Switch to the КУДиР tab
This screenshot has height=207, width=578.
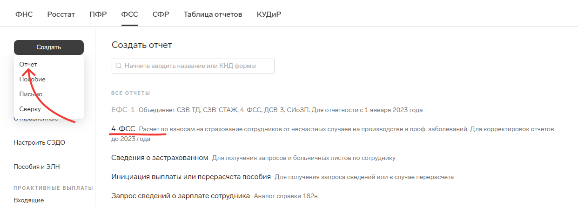(269, 14)
